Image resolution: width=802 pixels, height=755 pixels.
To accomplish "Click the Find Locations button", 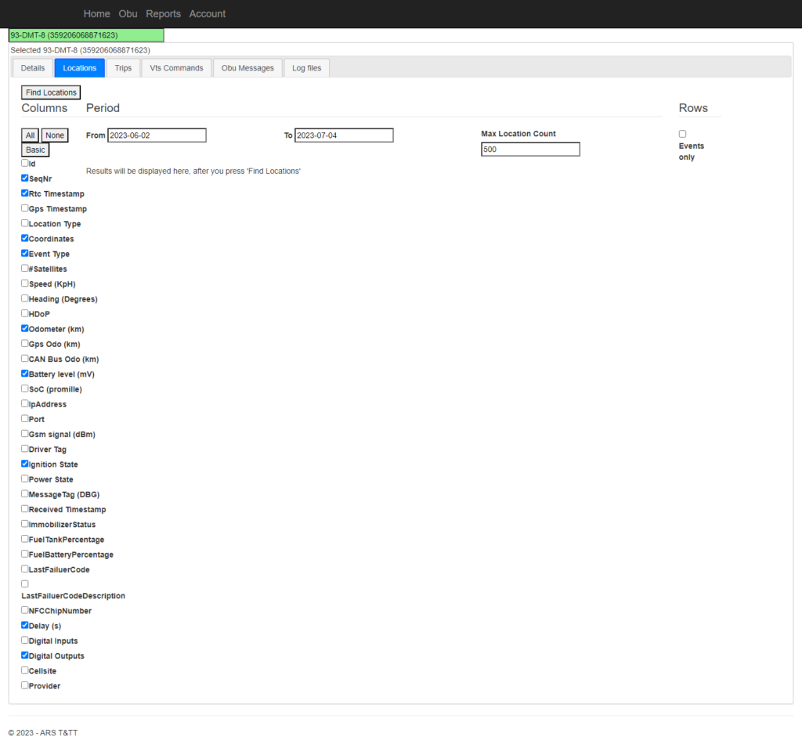I will click(x=51, y=92).
